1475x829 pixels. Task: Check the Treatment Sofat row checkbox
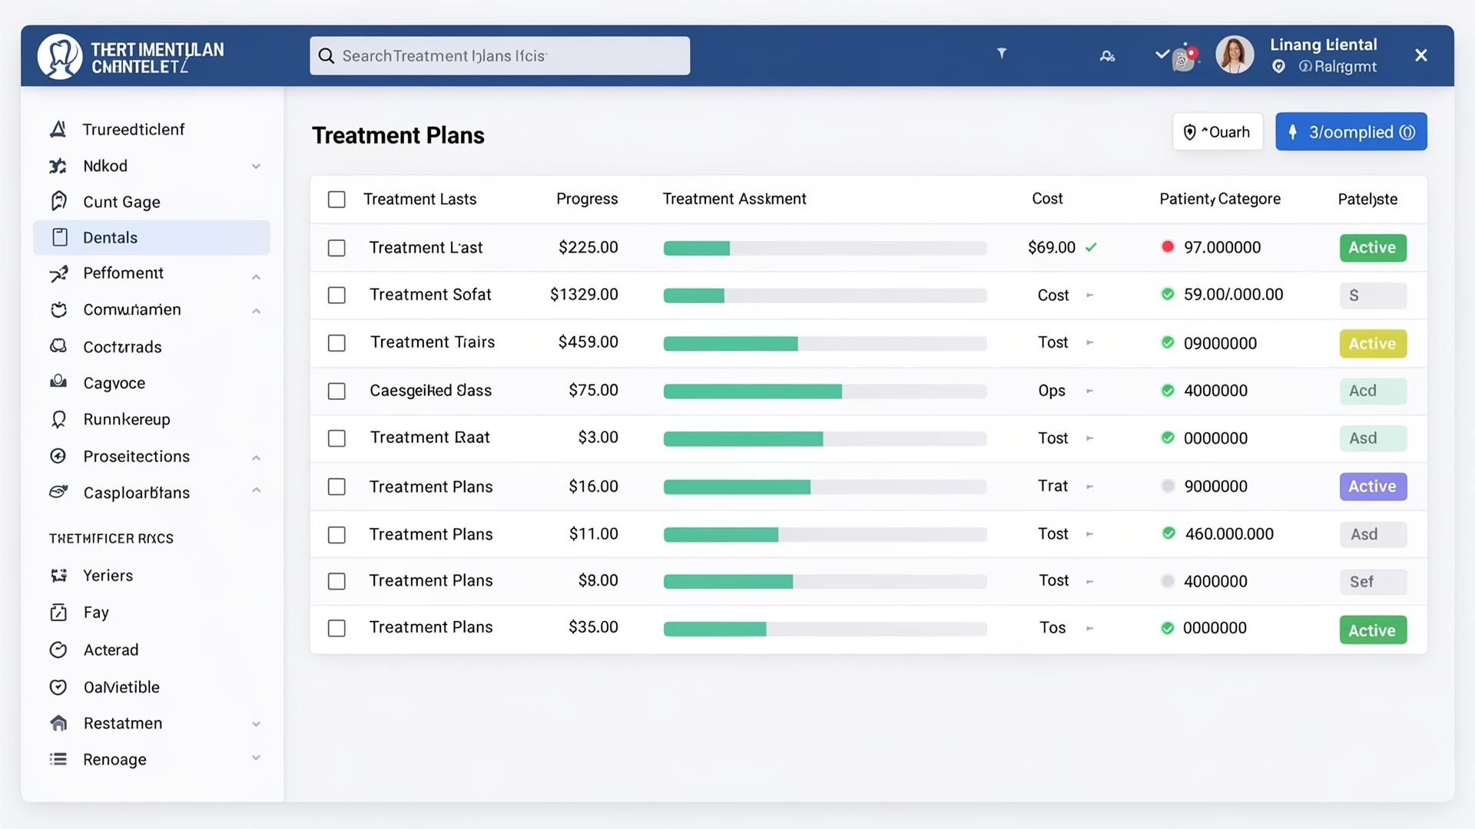click(336, 296)
